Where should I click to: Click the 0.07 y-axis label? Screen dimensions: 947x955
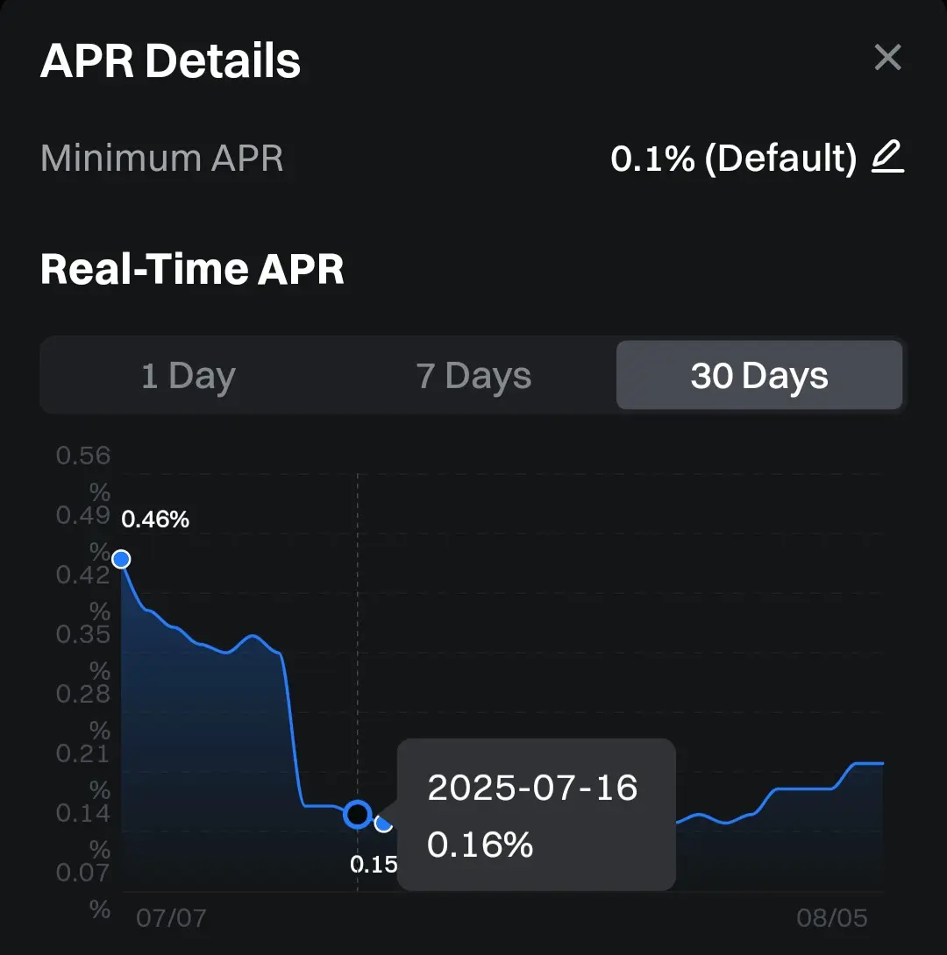83,872
